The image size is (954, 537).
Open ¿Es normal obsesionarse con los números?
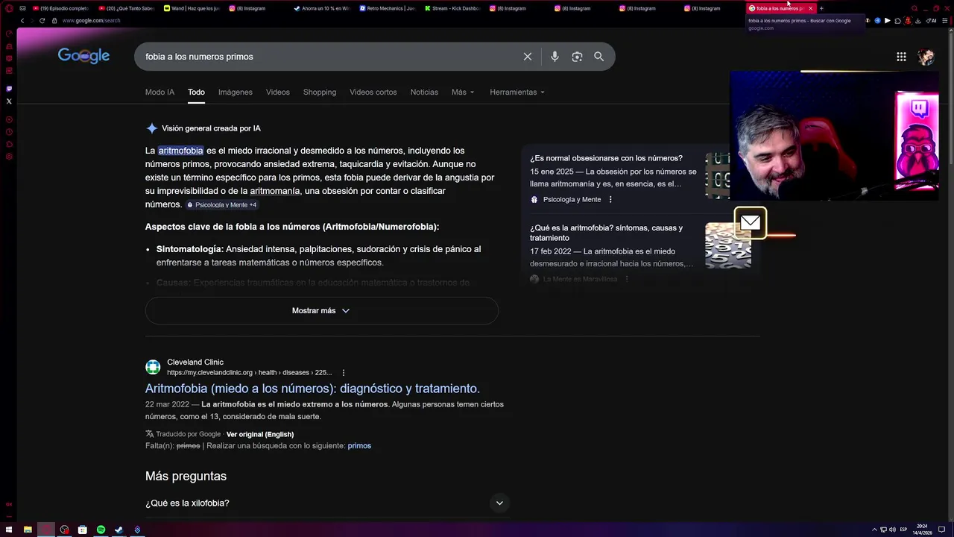tap(606, 158)
